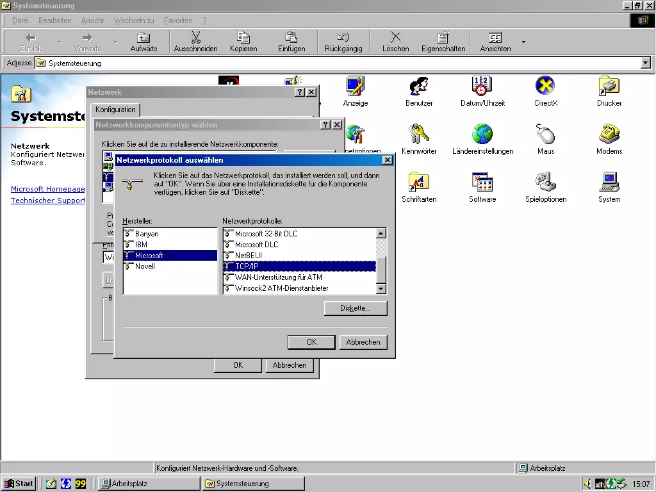656x492 pixels.
Task: Open the Favoriten menu
Action: click(x=178, y=20)
